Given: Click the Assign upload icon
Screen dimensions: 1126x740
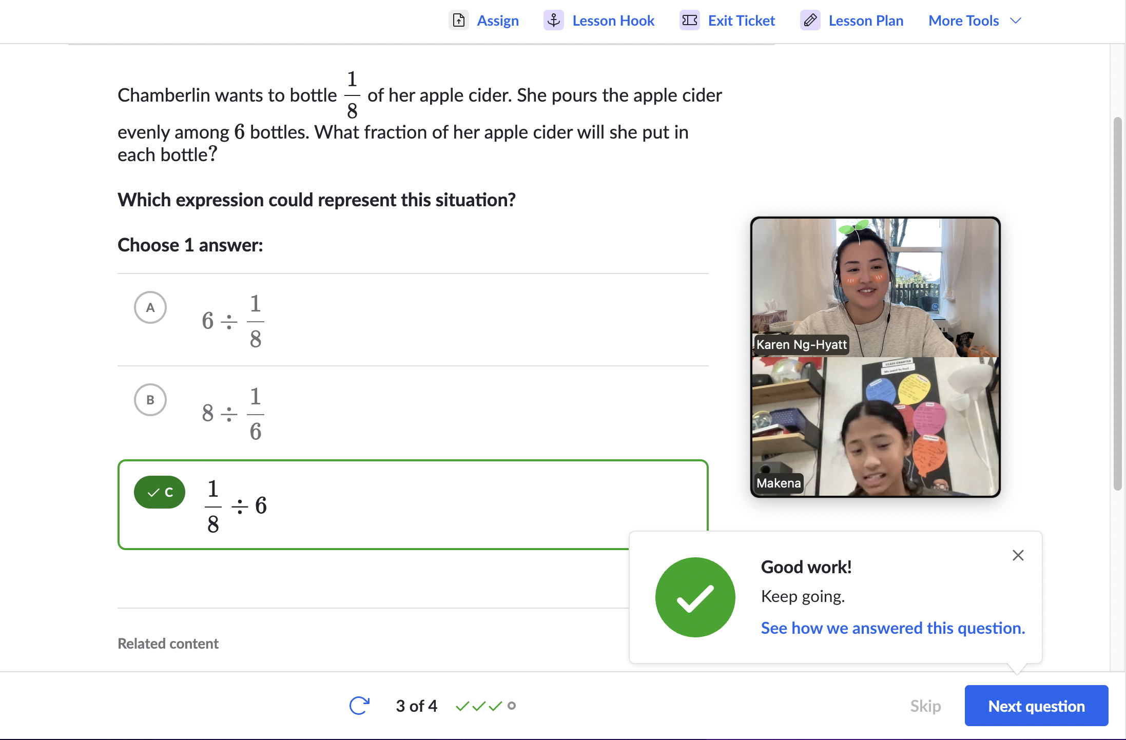Looking at the screenshot, I should coord(459,21).
